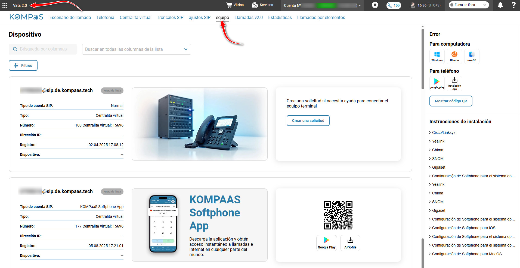Click the QR code image
The height and width of the screenshot is (268, 520).
coord(338,215)
